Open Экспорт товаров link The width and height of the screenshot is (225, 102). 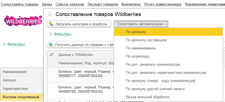point(103,4)
